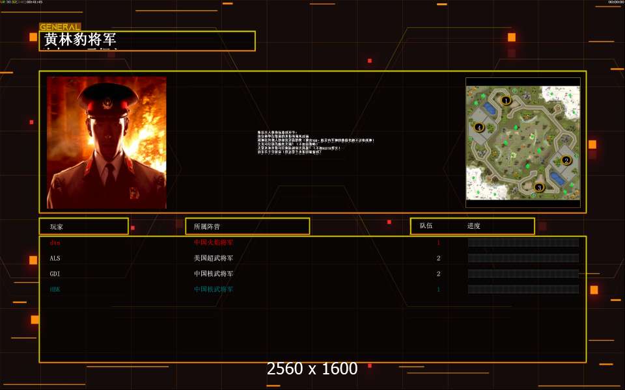Click 美国超武将军 faction text
625x390 pixels.
(214, 258)
